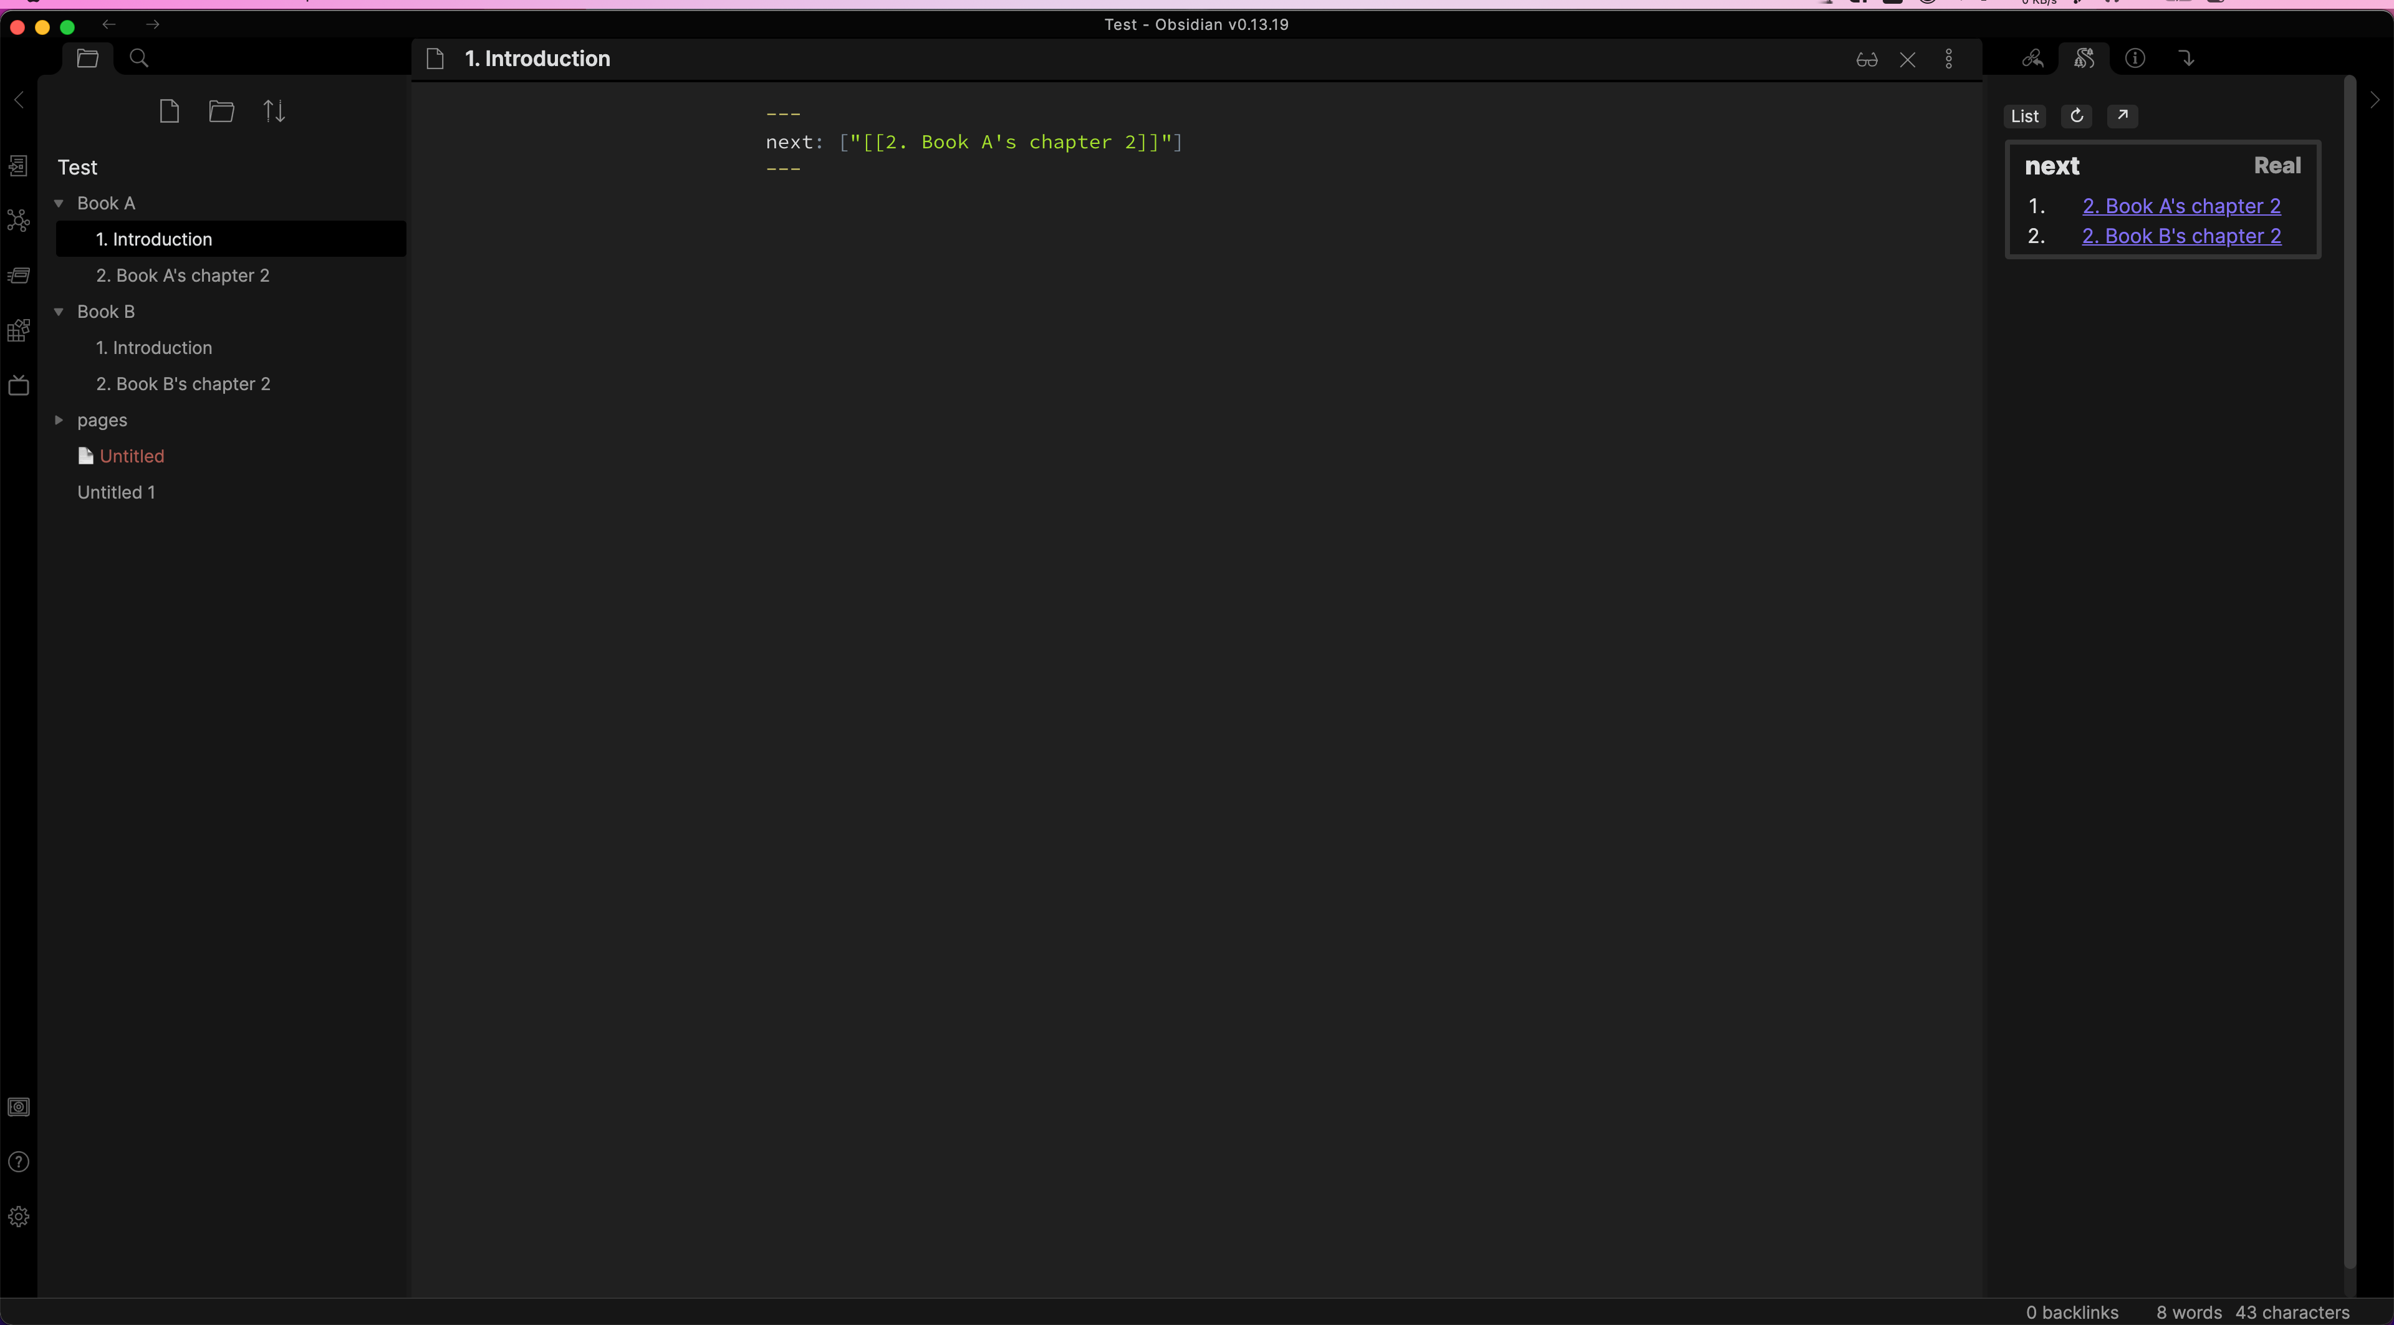Switch to the 1. Introduction tab header
The height and width of the screenshot is (1325, 2394).
537,57
